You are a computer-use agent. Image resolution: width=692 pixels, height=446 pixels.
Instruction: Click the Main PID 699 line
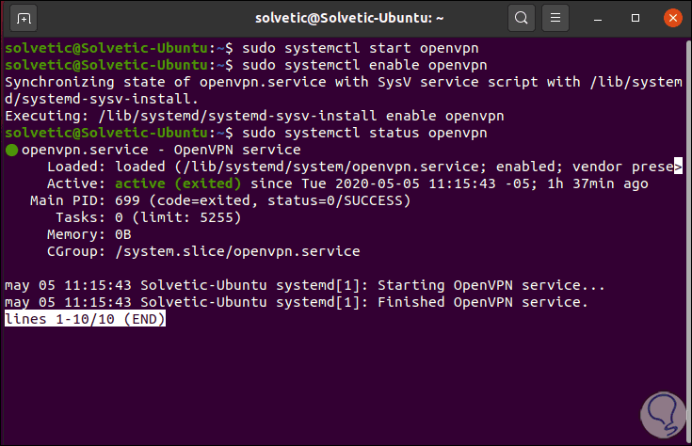220,200
